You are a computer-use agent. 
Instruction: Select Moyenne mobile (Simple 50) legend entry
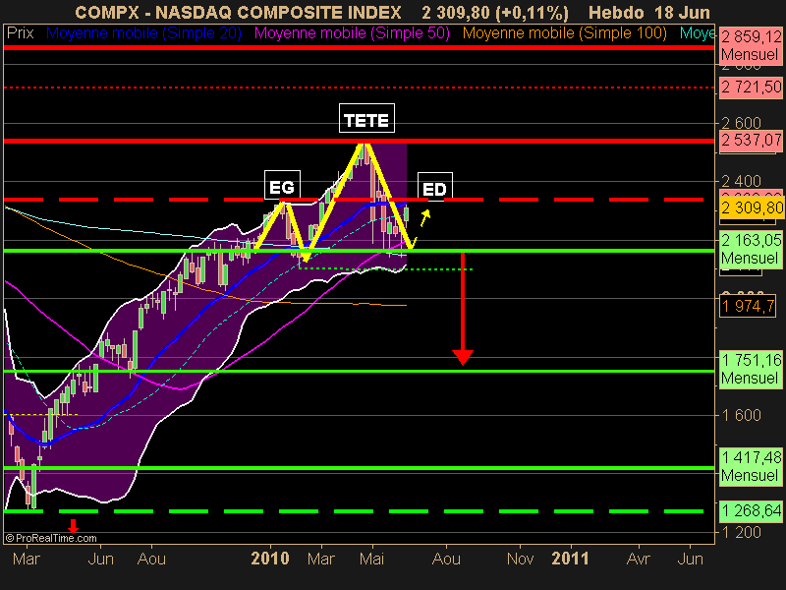tap(352, 33)
